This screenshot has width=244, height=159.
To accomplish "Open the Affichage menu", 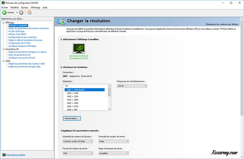I will point(35,7).
